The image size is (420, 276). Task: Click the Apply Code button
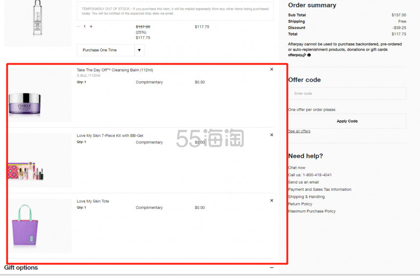(x=347, y=121)
